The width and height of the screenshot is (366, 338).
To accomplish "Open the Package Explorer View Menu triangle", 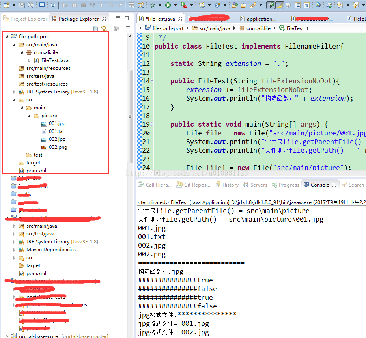I will click(128, 28).
